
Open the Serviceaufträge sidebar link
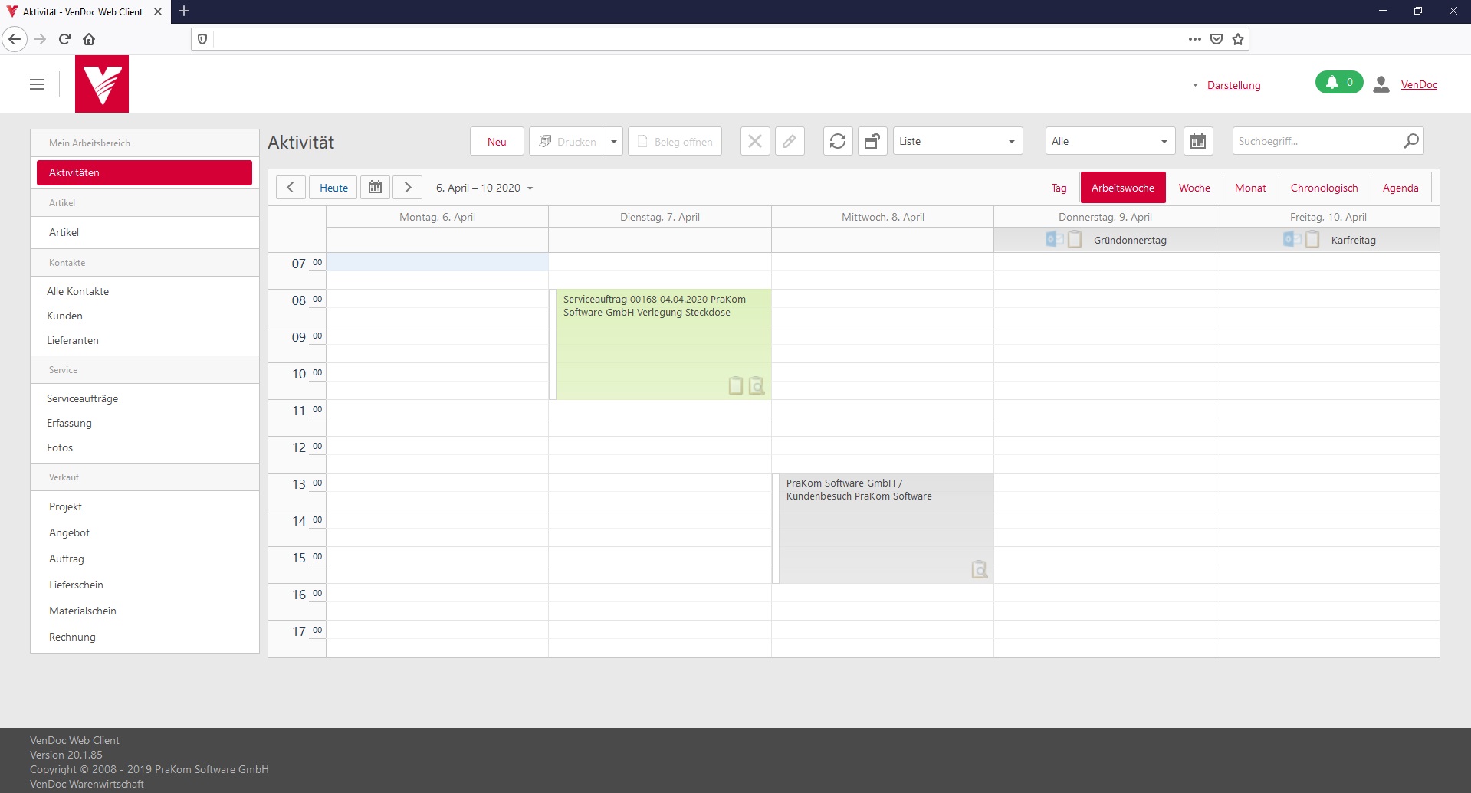(x=82, y=399)
